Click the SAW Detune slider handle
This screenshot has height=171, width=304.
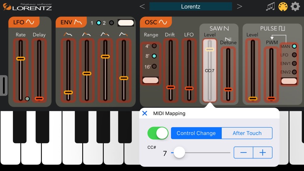point(228,90)
